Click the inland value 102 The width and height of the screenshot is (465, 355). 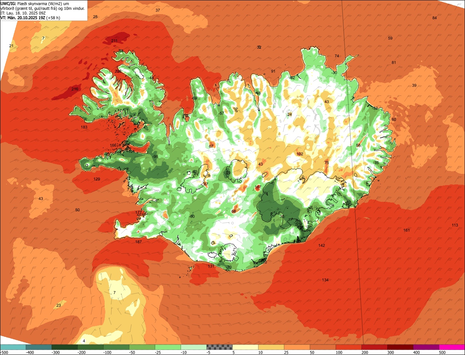click(x=300, y=154)
